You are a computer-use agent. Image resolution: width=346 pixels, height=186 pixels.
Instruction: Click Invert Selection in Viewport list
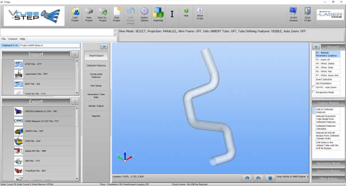click(328, 80)
